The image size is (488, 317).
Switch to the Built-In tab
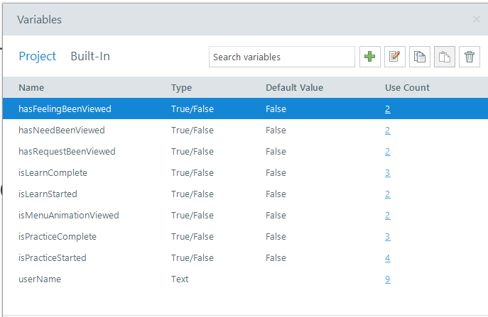90,56
